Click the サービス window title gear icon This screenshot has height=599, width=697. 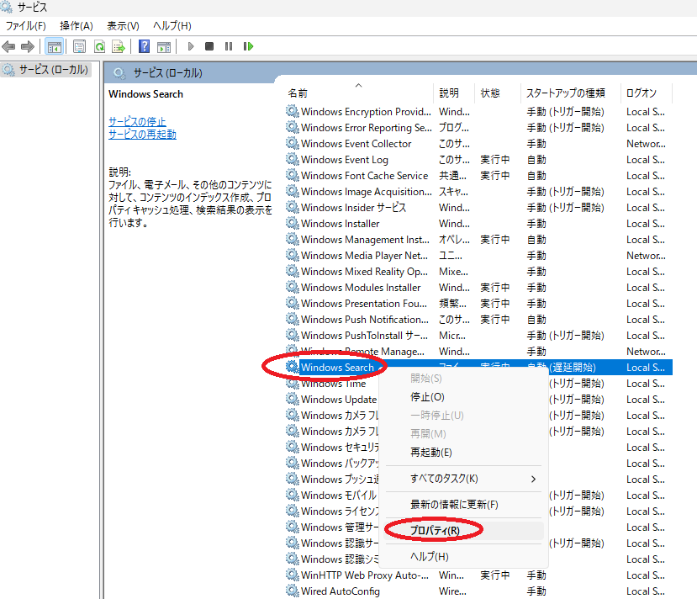click(x=6, y=7)
